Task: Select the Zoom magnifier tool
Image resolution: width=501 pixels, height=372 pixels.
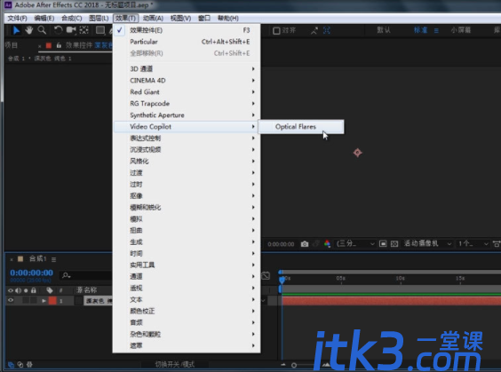Action: pyautogui.click(x=42, y=30)
